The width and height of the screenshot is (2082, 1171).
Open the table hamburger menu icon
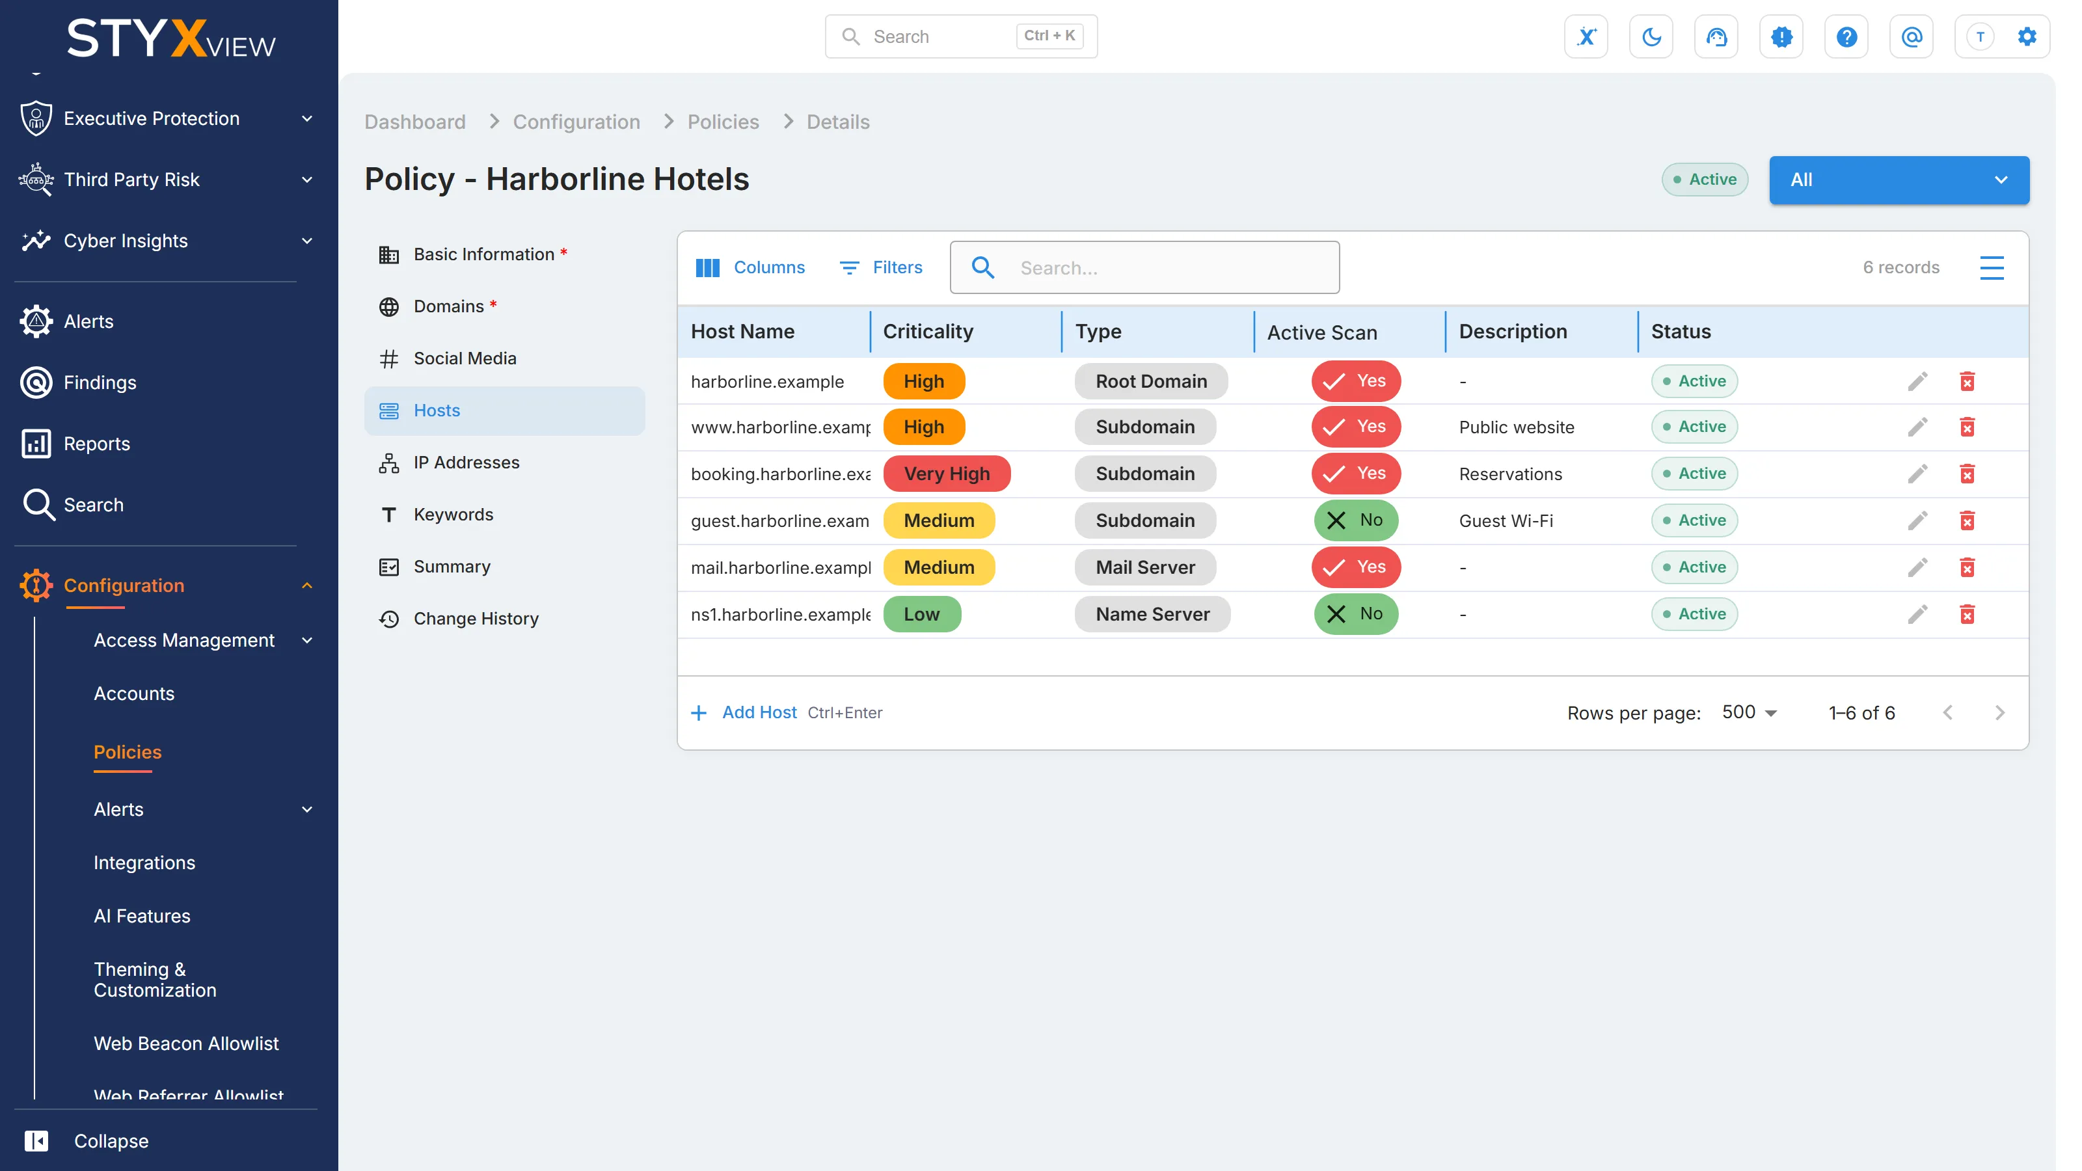(x=1992, y=267)
